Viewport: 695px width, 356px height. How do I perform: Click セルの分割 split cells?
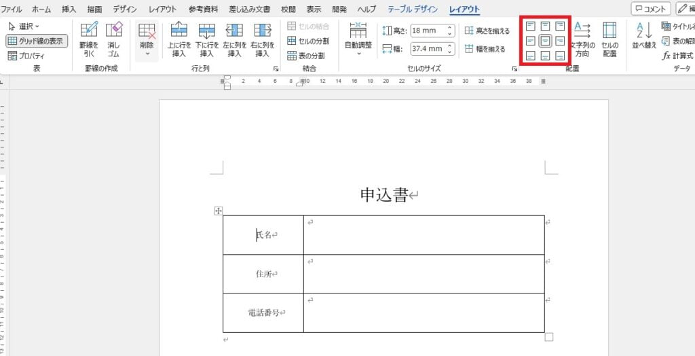tap(308, 41)
